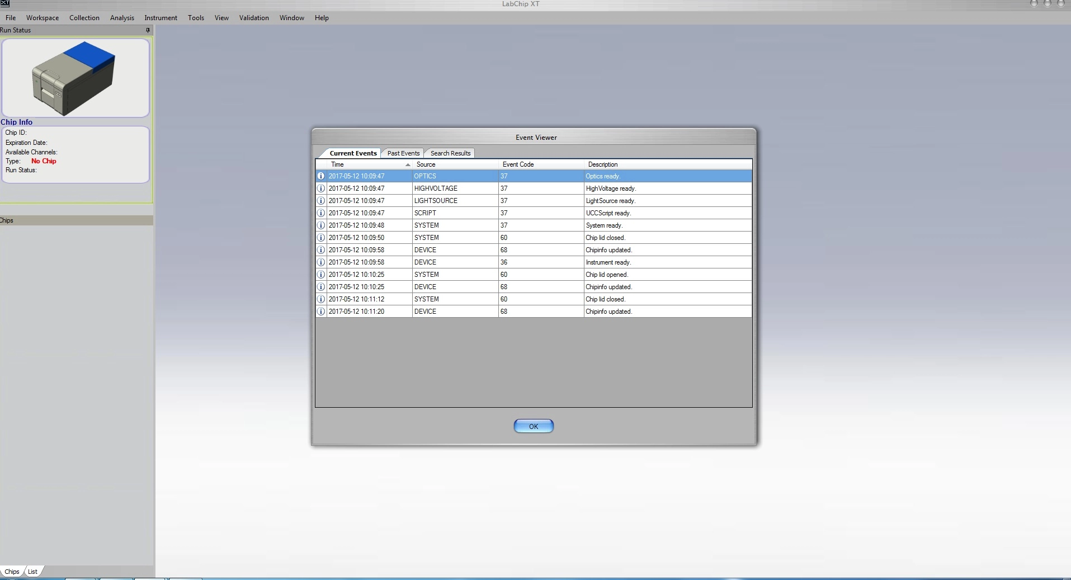The width and height of the screenshot is (1071, 580).
Task: Click the info icon on the Chip lid opened row
Action: click(x=321, y=275)
